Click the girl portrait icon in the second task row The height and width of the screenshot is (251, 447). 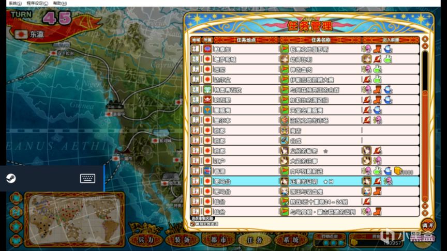point(284,59)
